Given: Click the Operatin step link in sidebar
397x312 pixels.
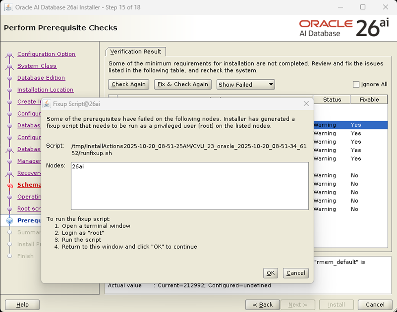Looking at the screenshot, I should click(x=29, y=197).
